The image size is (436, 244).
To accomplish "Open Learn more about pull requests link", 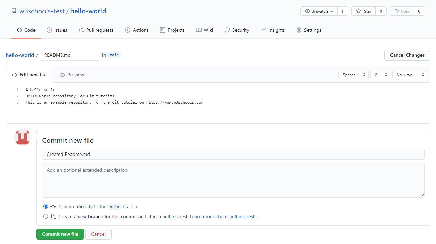I will 223,216.
